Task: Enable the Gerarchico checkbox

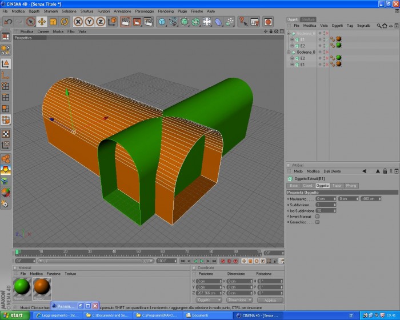Action: click(317, 222)
